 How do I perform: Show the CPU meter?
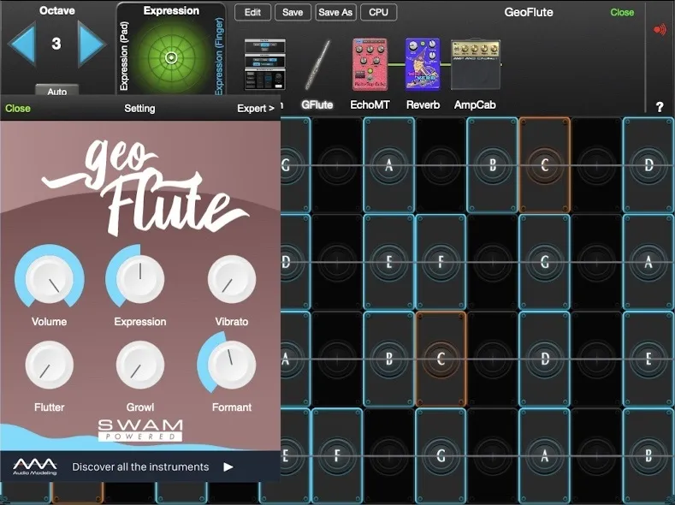pyautogui.click(x=378, y=12)
